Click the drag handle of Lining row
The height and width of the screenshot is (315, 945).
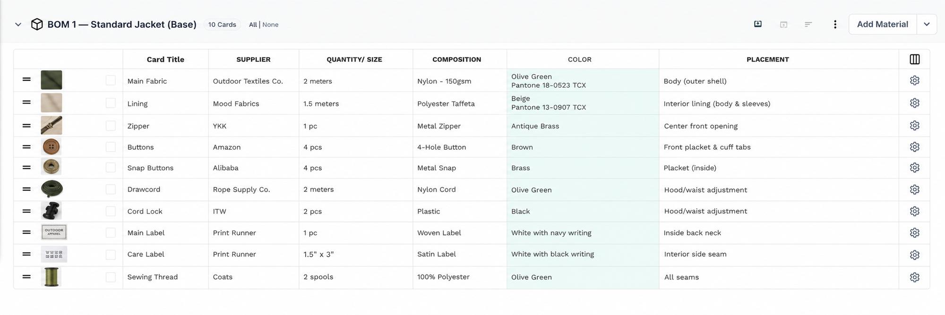click(26, 102)
